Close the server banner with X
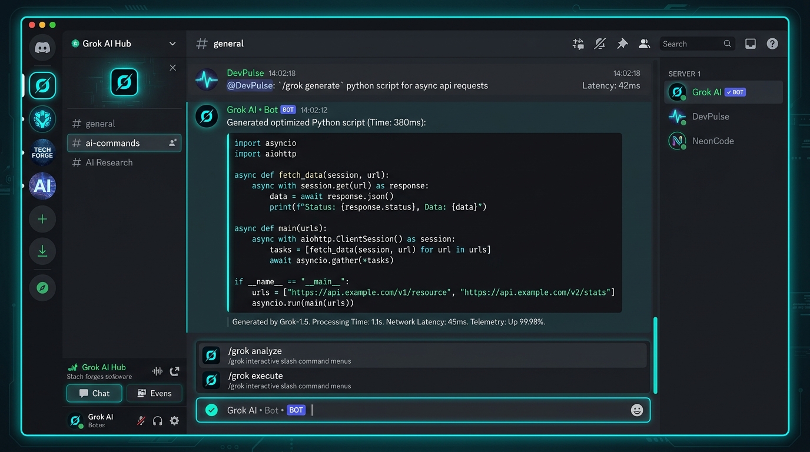810x452 pixels. [172, 68]
